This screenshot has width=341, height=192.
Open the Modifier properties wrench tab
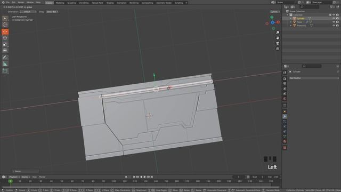click(x=285, y=117)
